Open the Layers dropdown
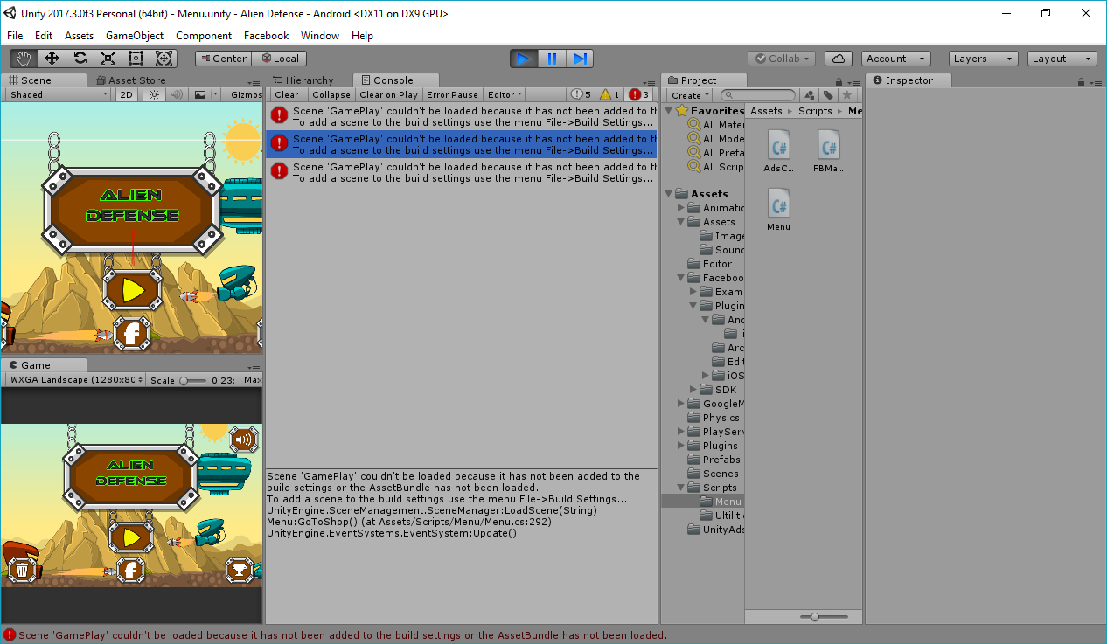 coord(983,59)
